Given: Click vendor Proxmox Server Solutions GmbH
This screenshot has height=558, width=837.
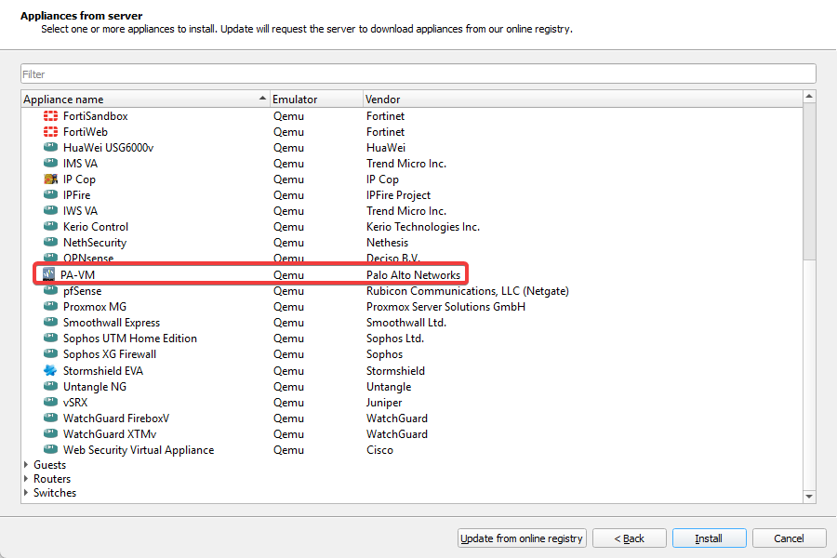Looking at the screenshot, I should coord(445,307).
